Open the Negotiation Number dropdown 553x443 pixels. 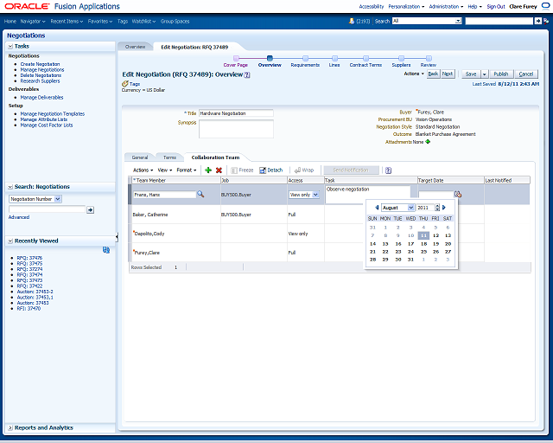point(58,199)
